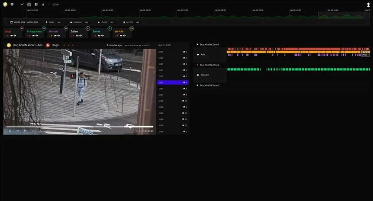Toggle the star level on Samet card
The width and height of the screenshot is (373, 201).
[95, 36]
